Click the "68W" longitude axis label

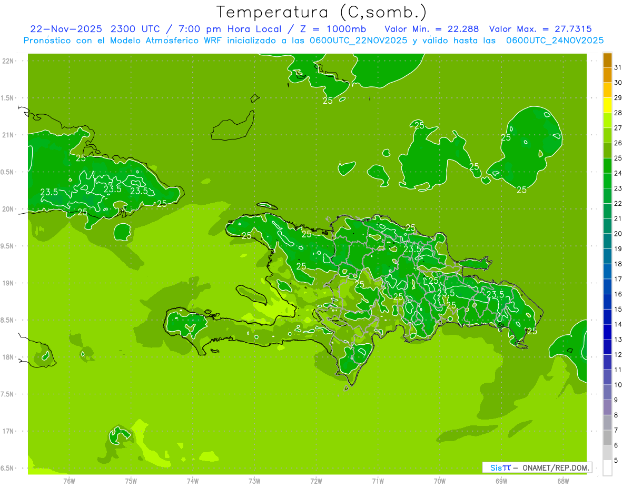tap(562, 481)
